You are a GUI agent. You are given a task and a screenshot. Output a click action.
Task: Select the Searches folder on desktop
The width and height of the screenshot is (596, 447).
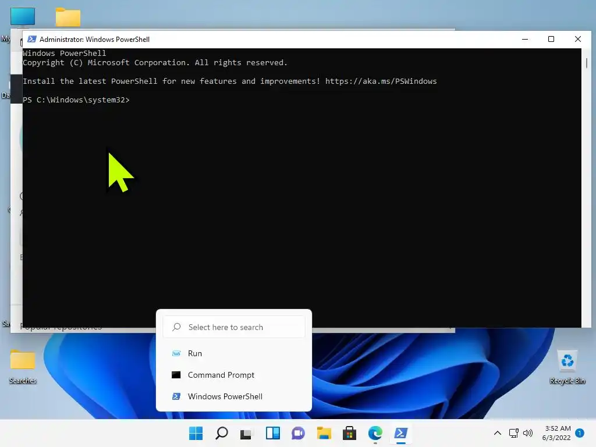point(23,367)
